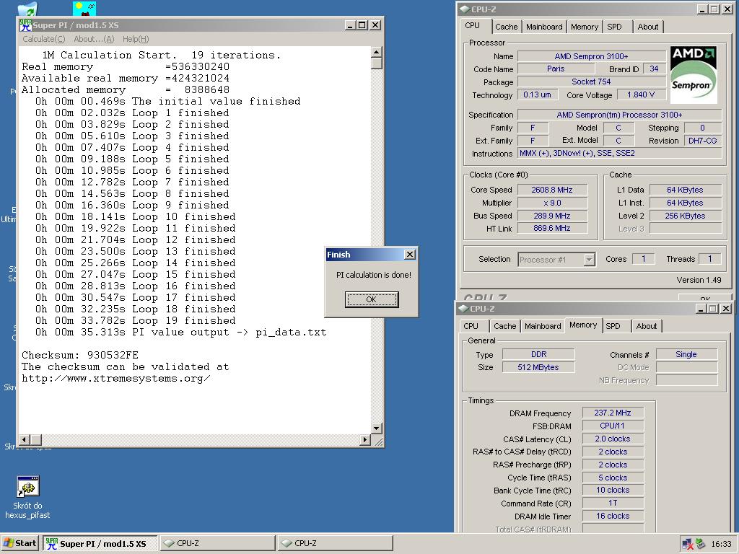This screenshot has width=739, height=554.
Task: Click the Super PI scroll up arrow
Action: (x=377, y=51)
